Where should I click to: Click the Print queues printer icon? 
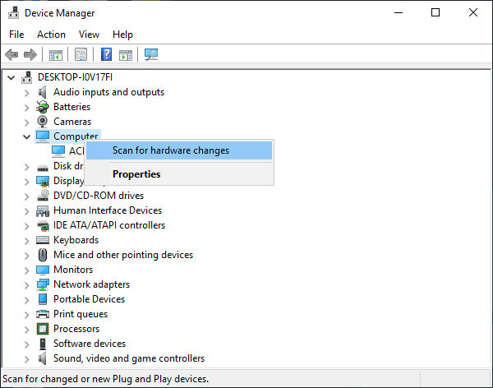43,314
